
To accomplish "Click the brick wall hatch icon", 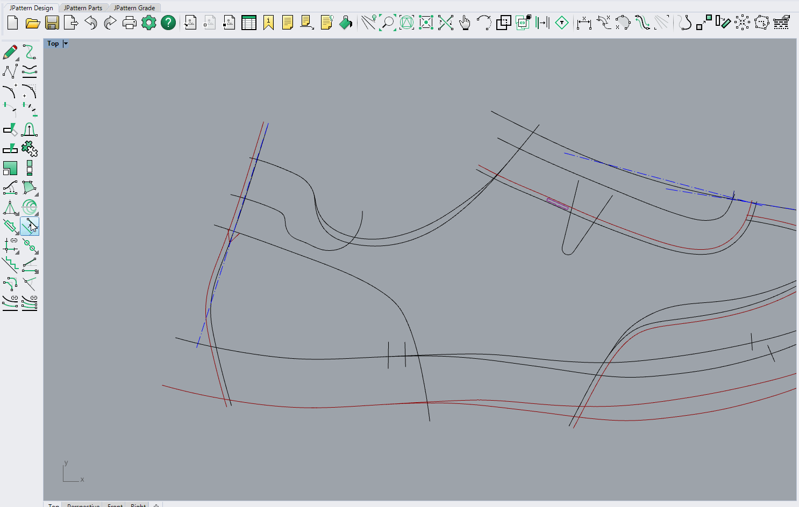I will coord(781,23).
